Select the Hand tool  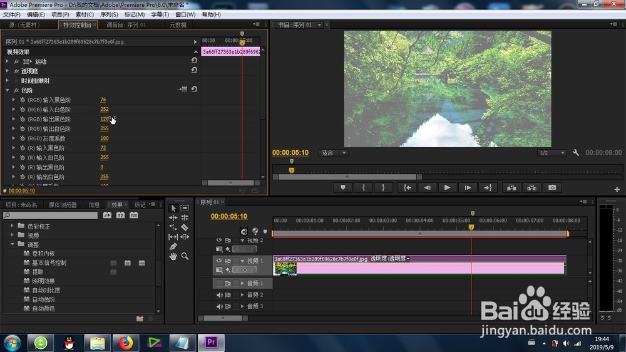(173, 256)
